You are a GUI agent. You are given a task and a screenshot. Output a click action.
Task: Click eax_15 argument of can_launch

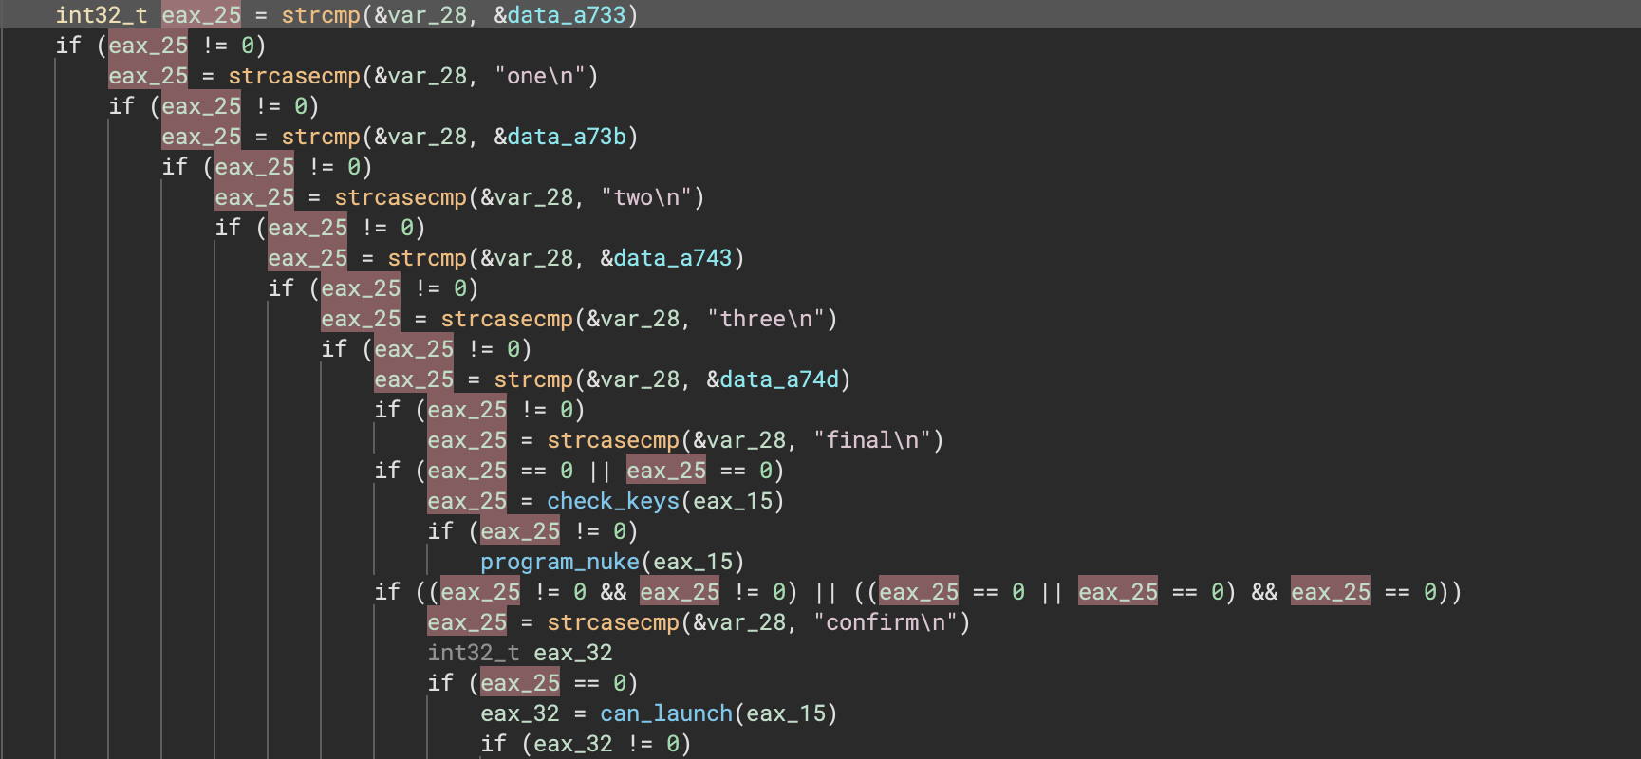coord(786,713)
